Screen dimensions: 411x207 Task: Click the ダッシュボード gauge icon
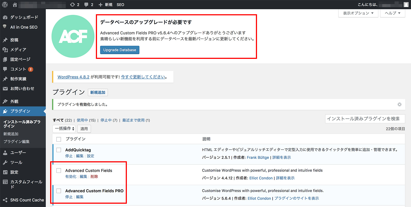(5, 17)
